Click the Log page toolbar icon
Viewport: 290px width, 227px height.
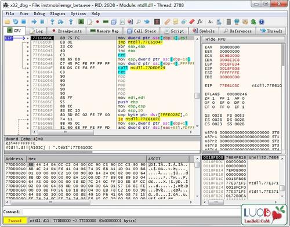[90, 21]
